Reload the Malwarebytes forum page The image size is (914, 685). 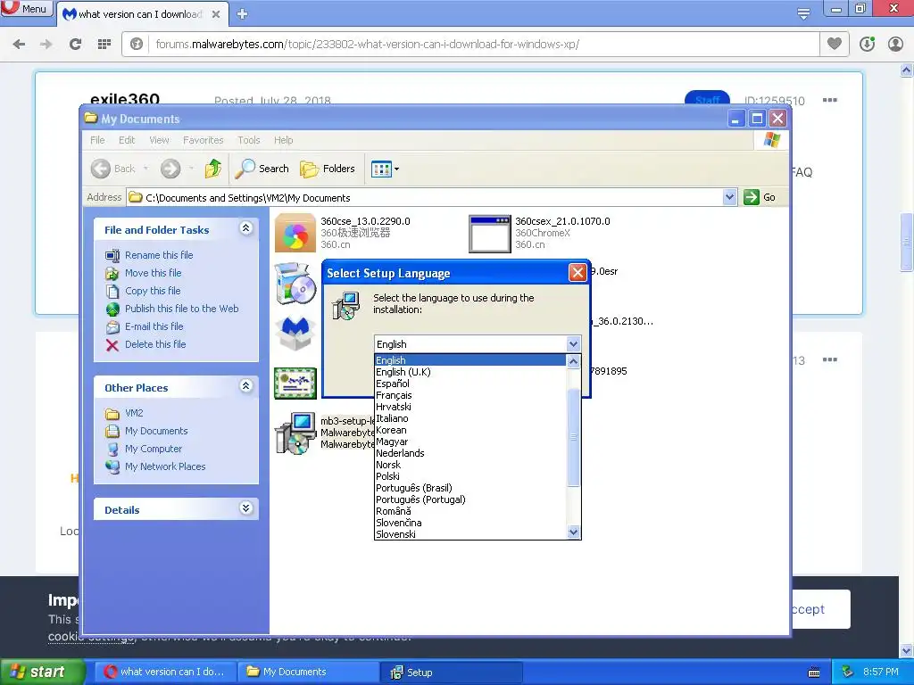coord(75,45)
